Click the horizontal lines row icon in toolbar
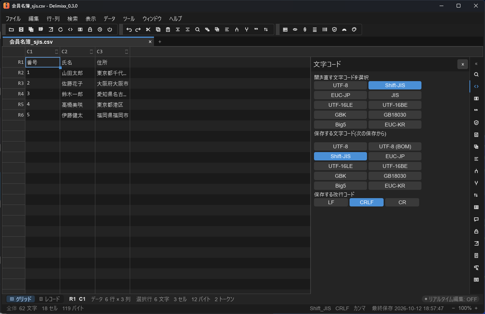This screenshot has width=485, height=314. click(315, 29)
